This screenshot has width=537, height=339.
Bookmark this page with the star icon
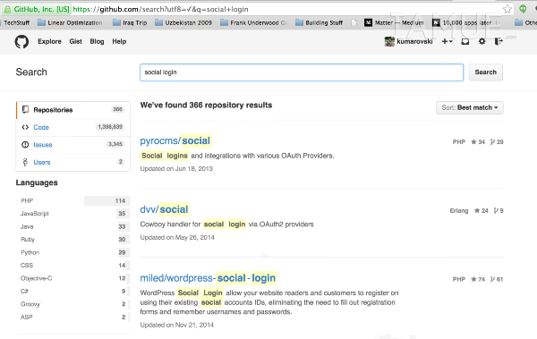[x=507, y=9]
